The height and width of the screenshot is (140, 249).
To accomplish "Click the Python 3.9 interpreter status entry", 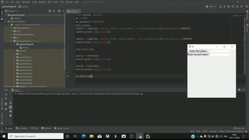I will [231, 131].
